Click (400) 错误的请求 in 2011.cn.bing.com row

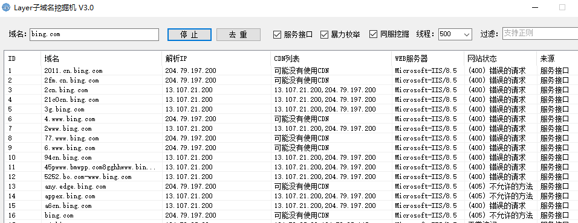point(496,71)
